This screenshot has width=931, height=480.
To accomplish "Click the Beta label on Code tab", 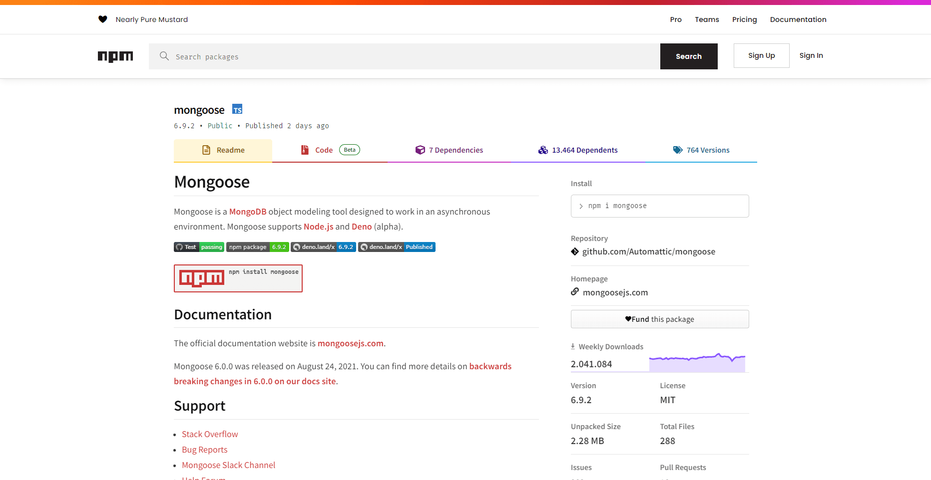I will point(350,150).
